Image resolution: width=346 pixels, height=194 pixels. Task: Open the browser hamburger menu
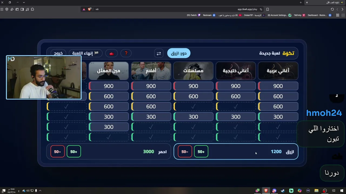2,9
